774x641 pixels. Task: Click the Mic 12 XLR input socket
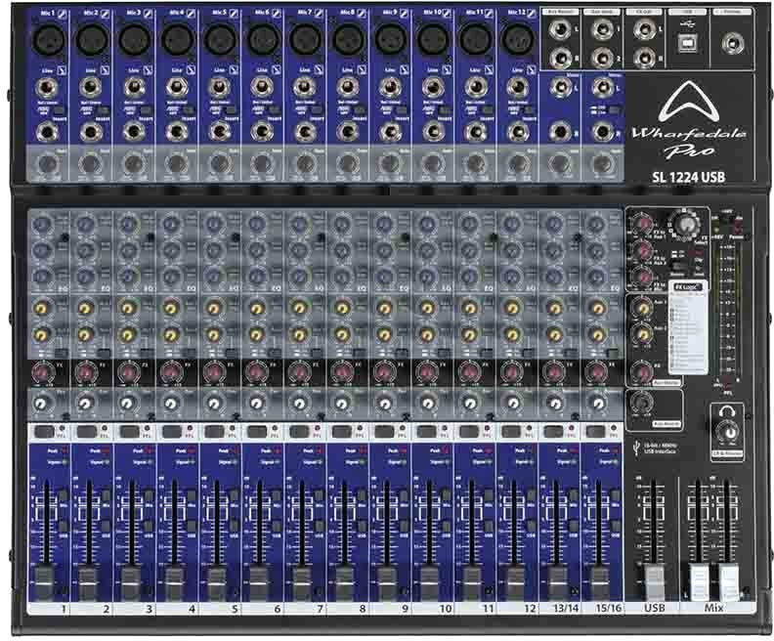click(517, 39)
